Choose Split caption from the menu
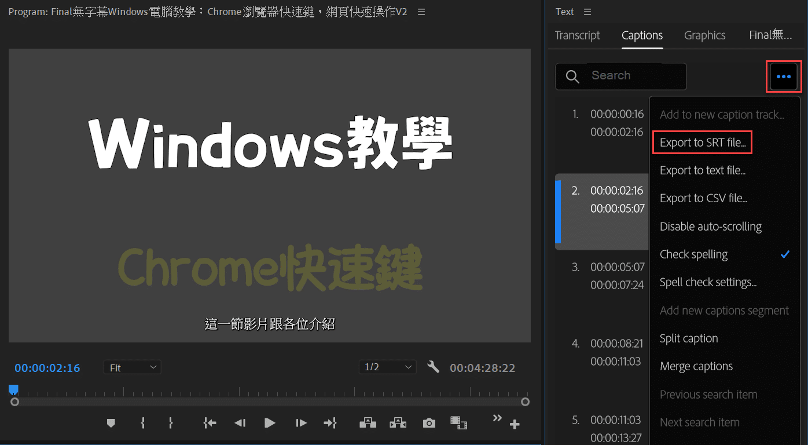Image resolution: width=808 pixels, height=445 pixels. point(689,338)
